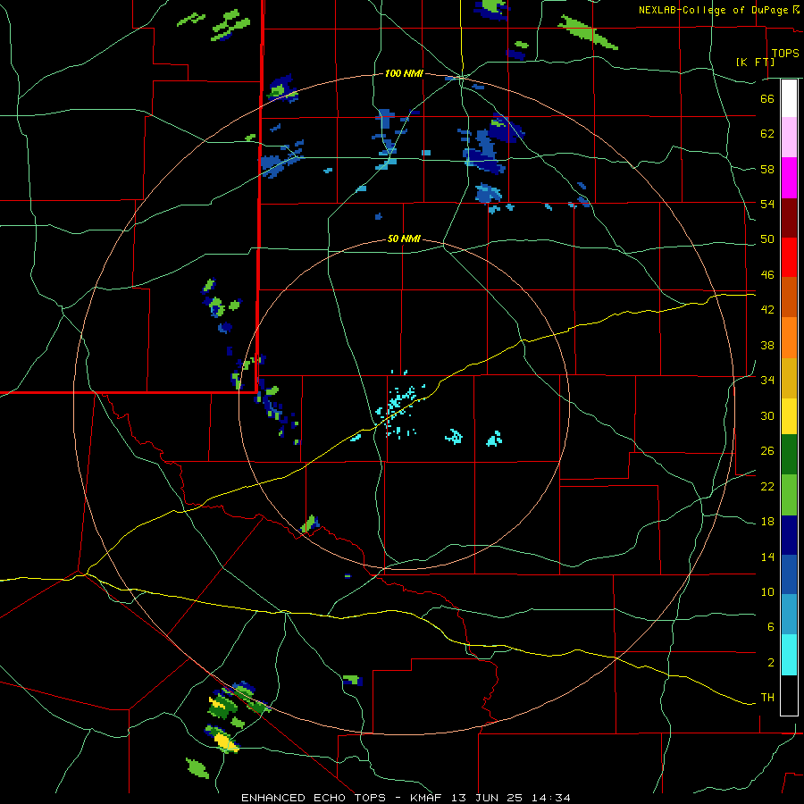Click the cyan swatch between 2 and 6
This screenshot has height=804, width=804.
789,655
